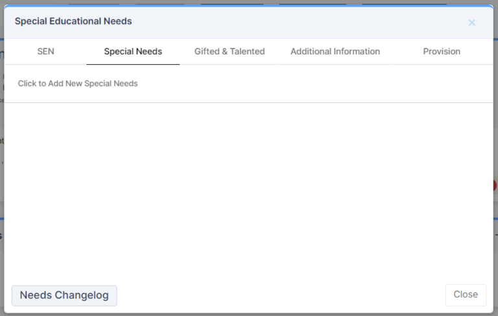This screenshot has width=498, height=316.
Task: Click the dimmed backdrop right of the dialog
Action: point(495,130)
